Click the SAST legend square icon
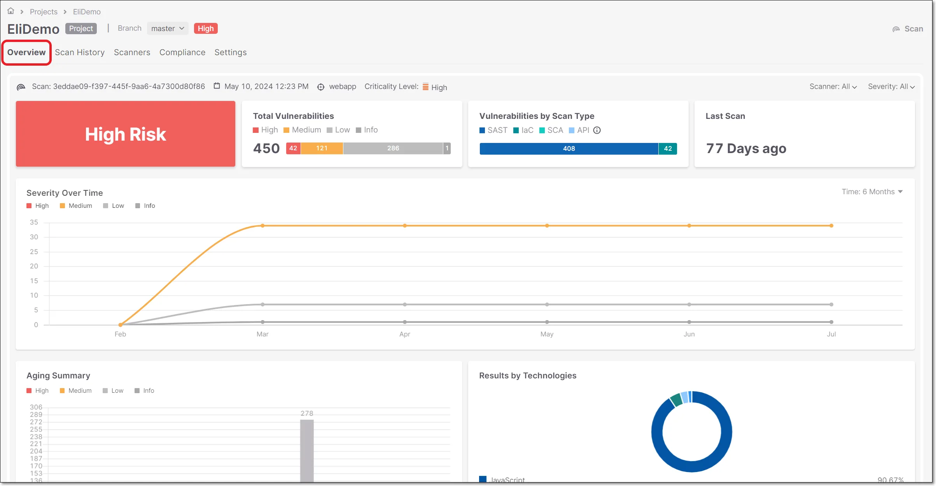This screenshot has height=486, width=936. pyautogui.click(x=482, y=130)
